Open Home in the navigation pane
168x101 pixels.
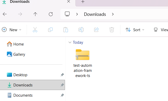[15, 44]
